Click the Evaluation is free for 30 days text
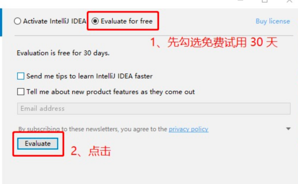 click(63, 53)
